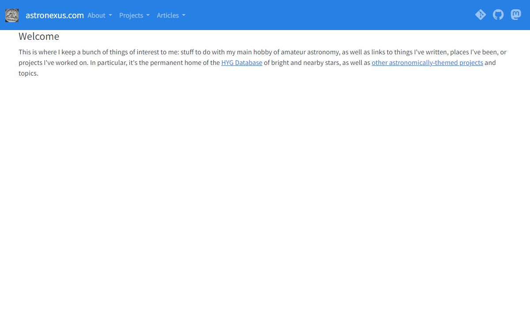Expand the About dropdown menu
The height and width of the screenshot is (327, 530).
[x=100, y=15]
